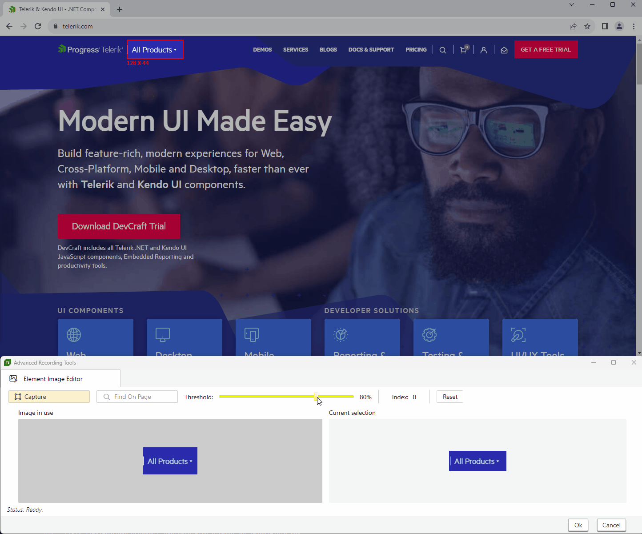Close the Advanced Recording Tools window
The width and height of the screenshot is (642, 534).
634,362
